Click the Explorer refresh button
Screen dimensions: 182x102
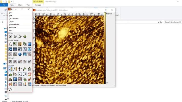(x=161, y=22)
